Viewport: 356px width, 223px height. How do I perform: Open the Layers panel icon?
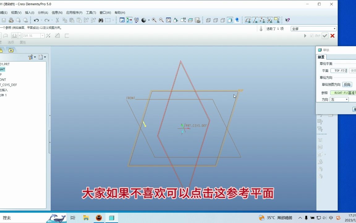pyautogui.click(x=190, y=20)
